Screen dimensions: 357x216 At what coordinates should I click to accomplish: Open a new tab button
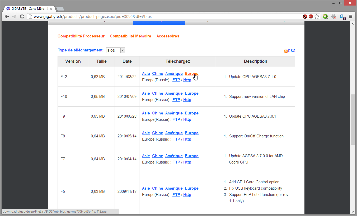coord(60,9)
